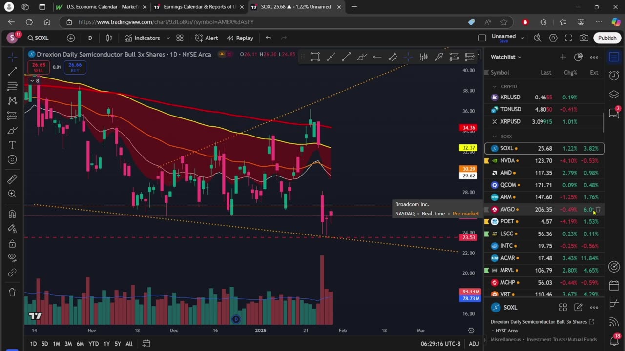Image resolution: width=625 pixels, height=351 pixels.
Task: Click compare or add symbol plus icon
Action: [71, 38]
